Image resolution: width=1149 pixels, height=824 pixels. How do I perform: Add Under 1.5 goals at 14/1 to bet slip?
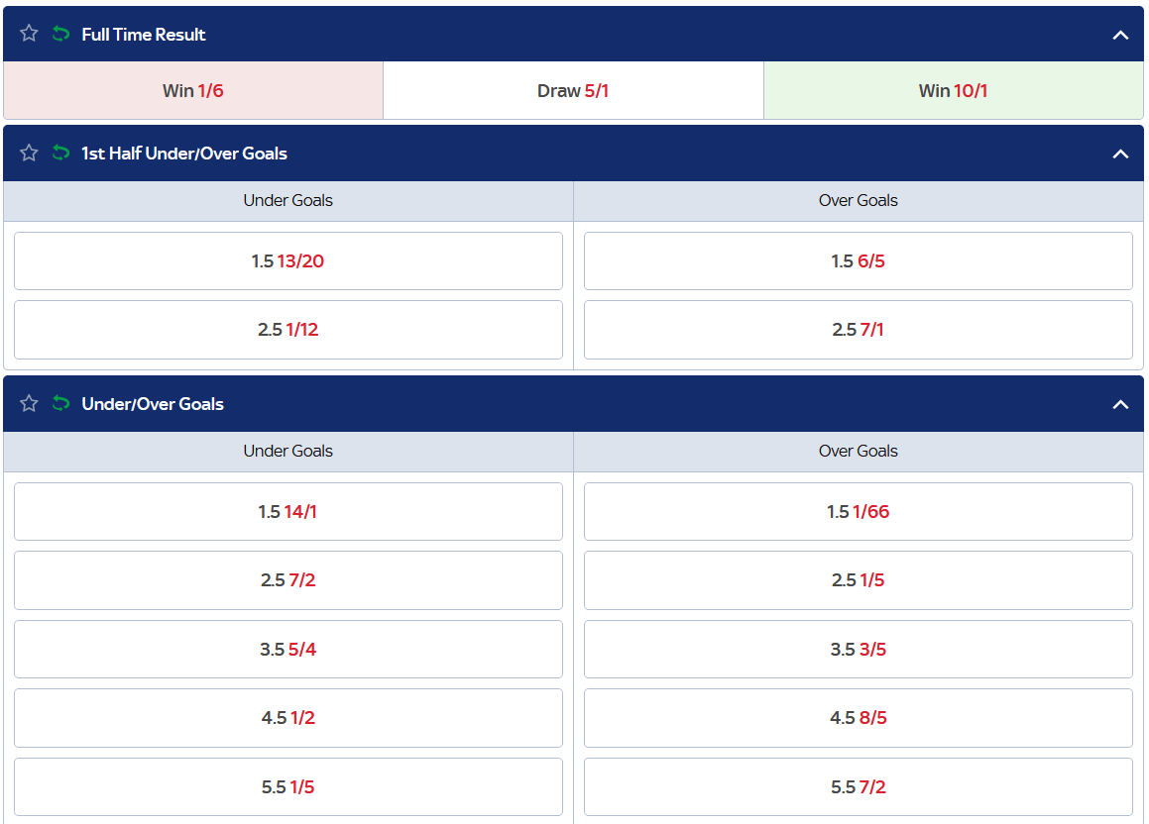pyautogui.click(x=287, y=511)
